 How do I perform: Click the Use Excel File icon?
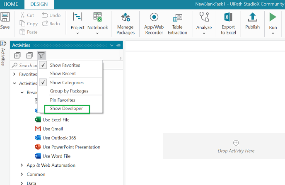click(38, 119)
